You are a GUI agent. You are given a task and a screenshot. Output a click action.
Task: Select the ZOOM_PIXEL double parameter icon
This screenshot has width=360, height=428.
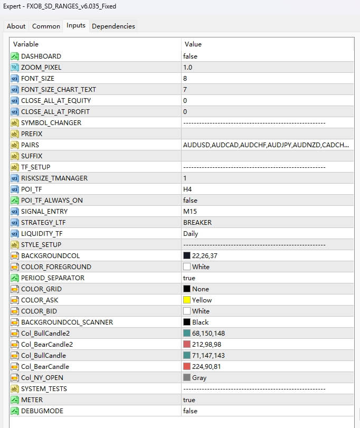[x=14, y=67]
